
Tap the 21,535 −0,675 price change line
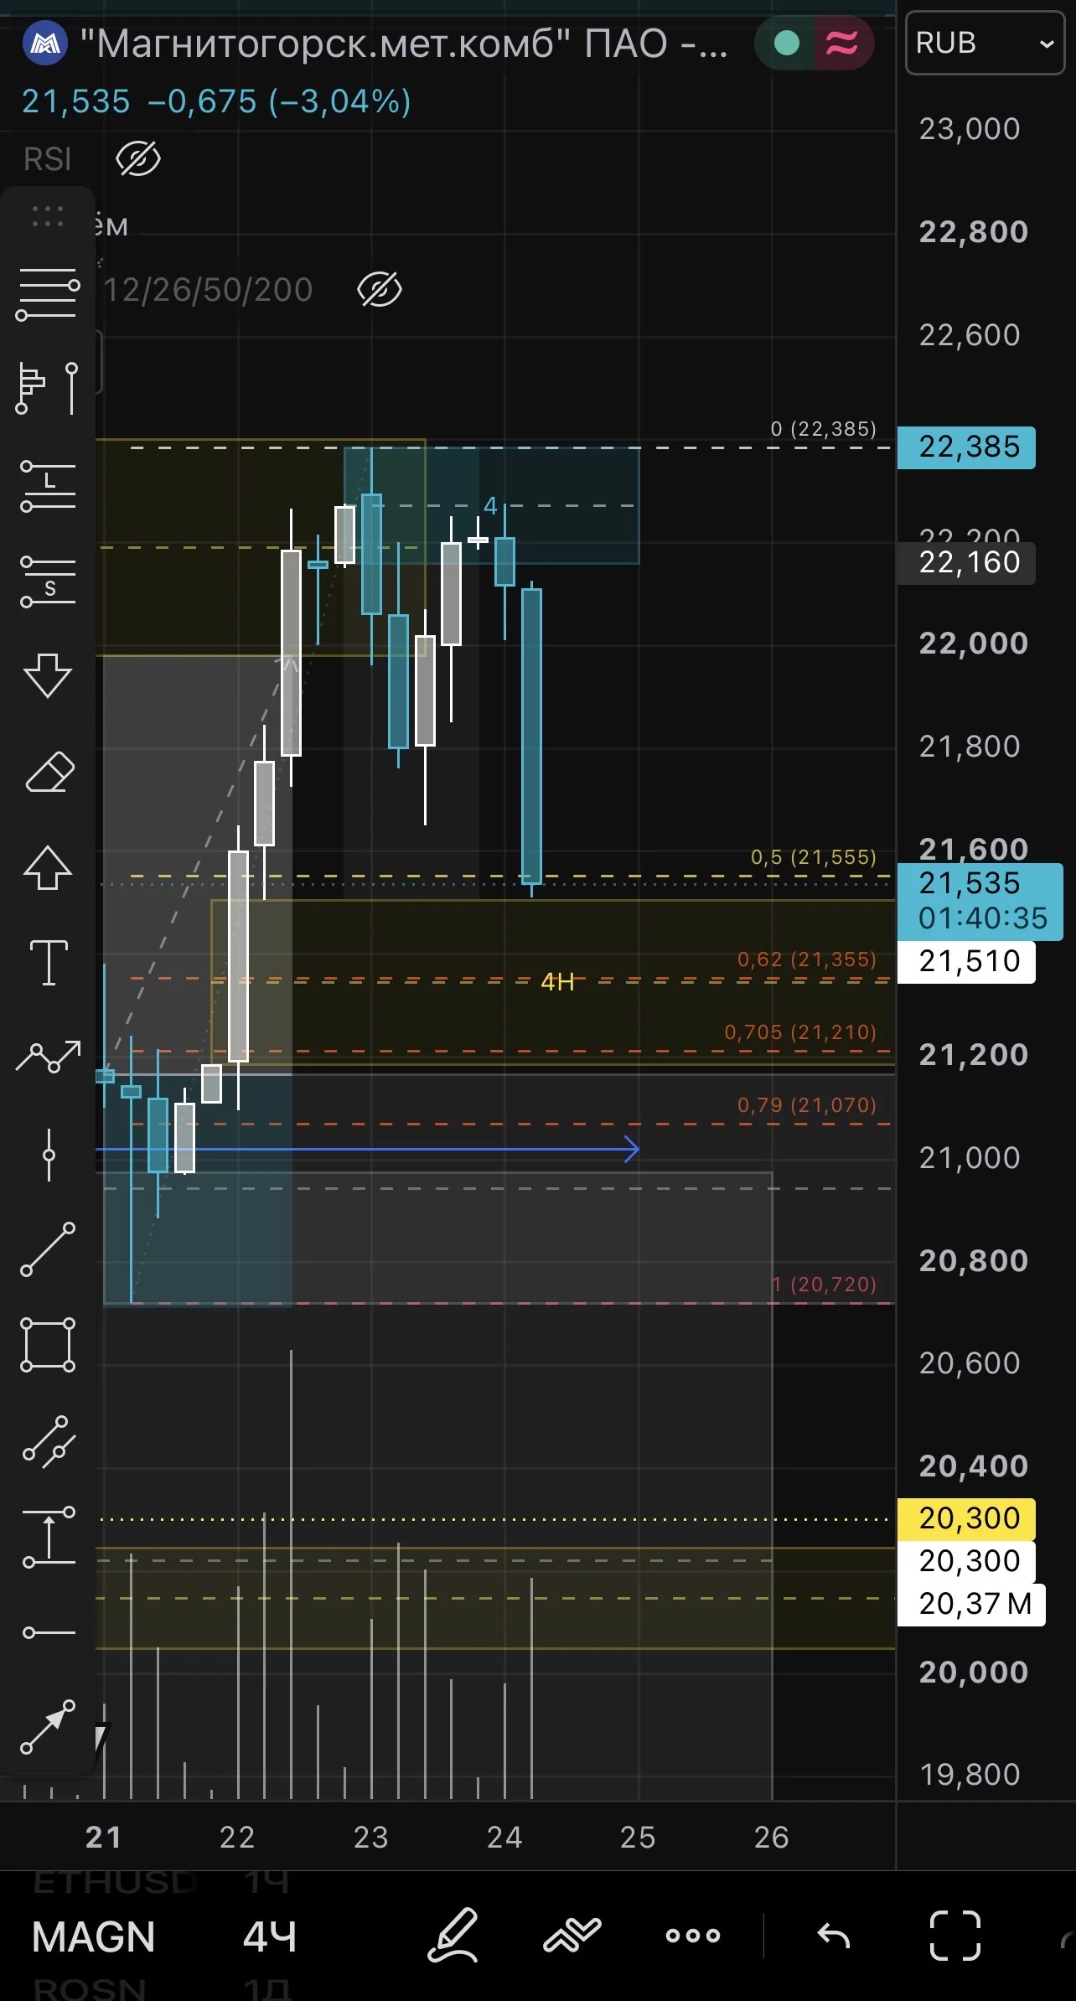(216, 101)
